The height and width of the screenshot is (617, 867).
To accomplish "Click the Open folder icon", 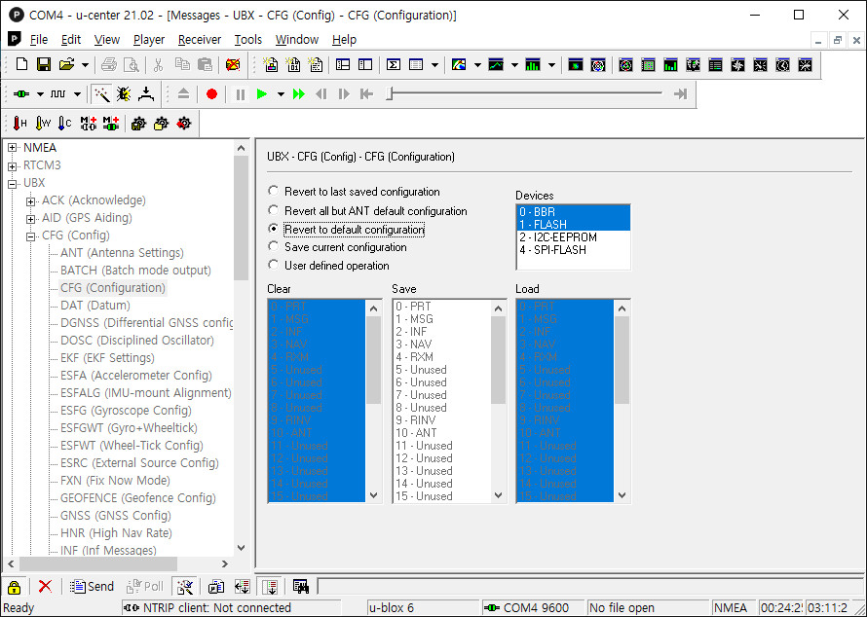I will click(67, 64).
